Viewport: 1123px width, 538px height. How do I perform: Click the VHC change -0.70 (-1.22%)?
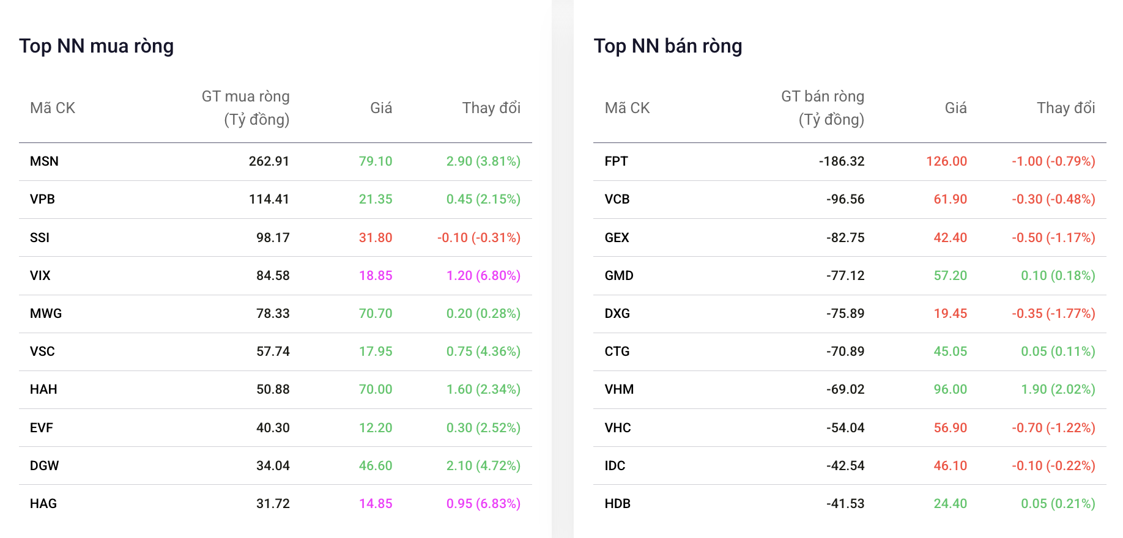tap(1053, 428)
